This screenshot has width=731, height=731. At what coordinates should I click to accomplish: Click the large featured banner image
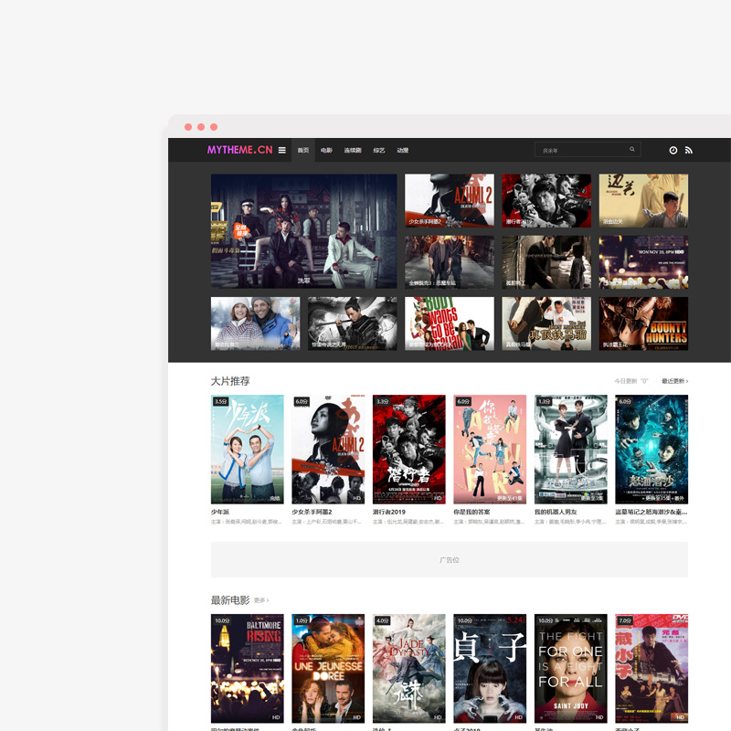tap(303, 231)
